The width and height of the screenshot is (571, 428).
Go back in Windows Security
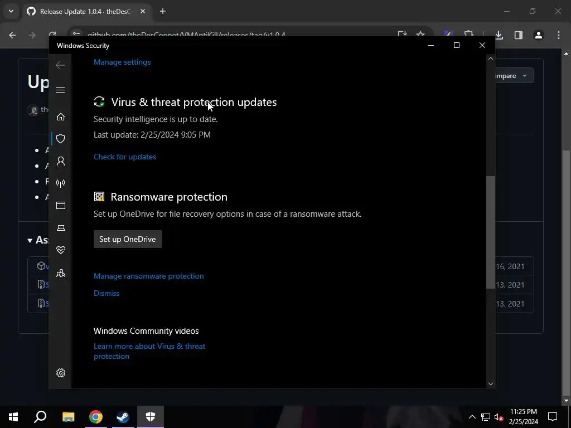point(60,65)
